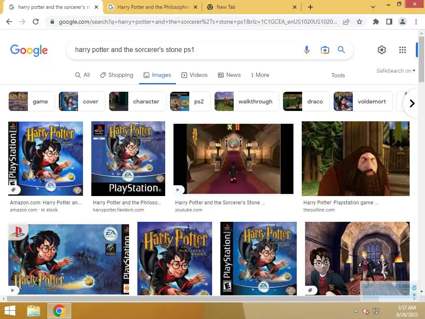Open the tab search dropdown arrow
This screenshot has width=425, height=319.
coord(373,7)
